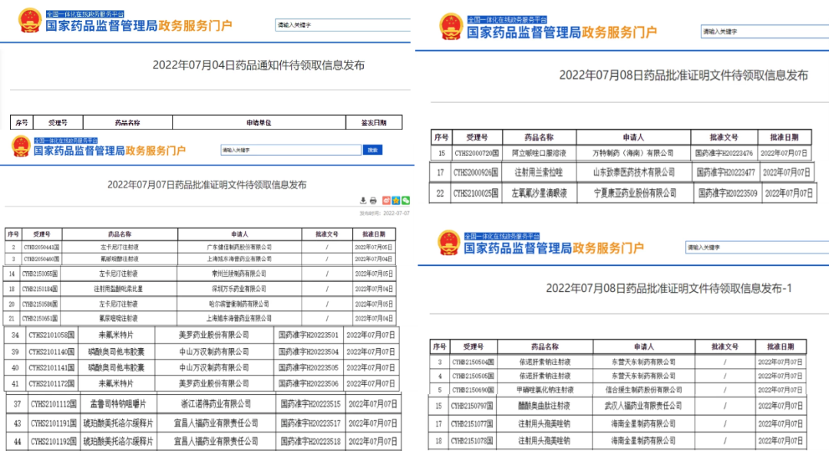Click the download icon above the July 7 table
This screenshot has width=829, height=451.
coord(363,201)
